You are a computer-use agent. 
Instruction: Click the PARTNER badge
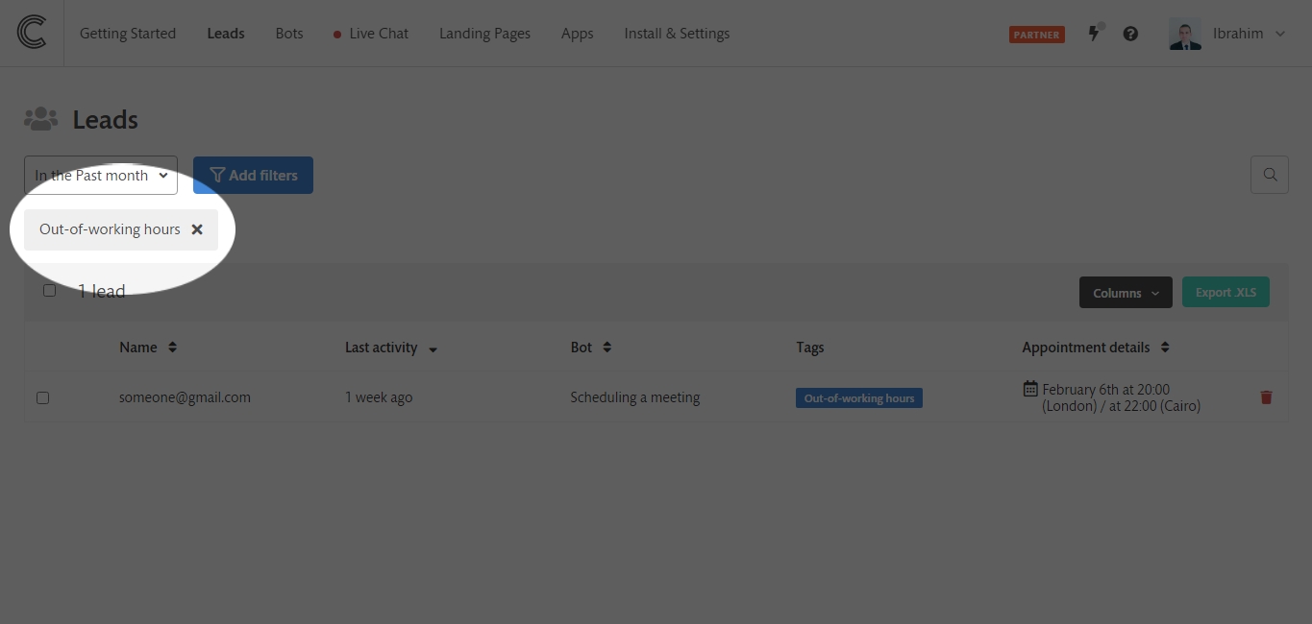[1037, 35]
